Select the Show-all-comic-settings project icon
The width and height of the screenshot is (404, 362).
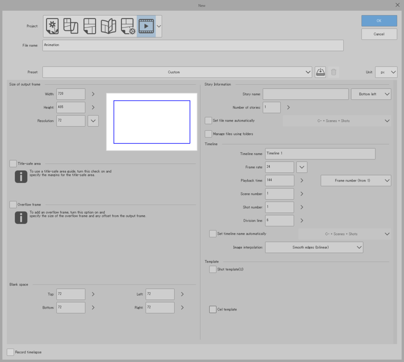(127, 26)
